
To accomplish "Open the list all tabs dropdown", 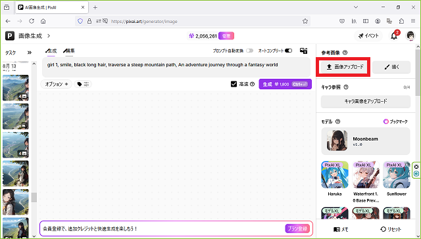I will pos(356,7).
